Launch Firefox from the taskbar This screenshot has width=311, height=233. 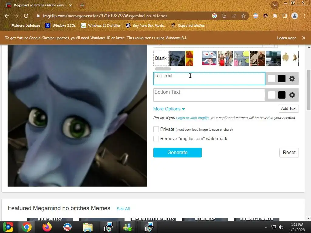pos(47,227)
